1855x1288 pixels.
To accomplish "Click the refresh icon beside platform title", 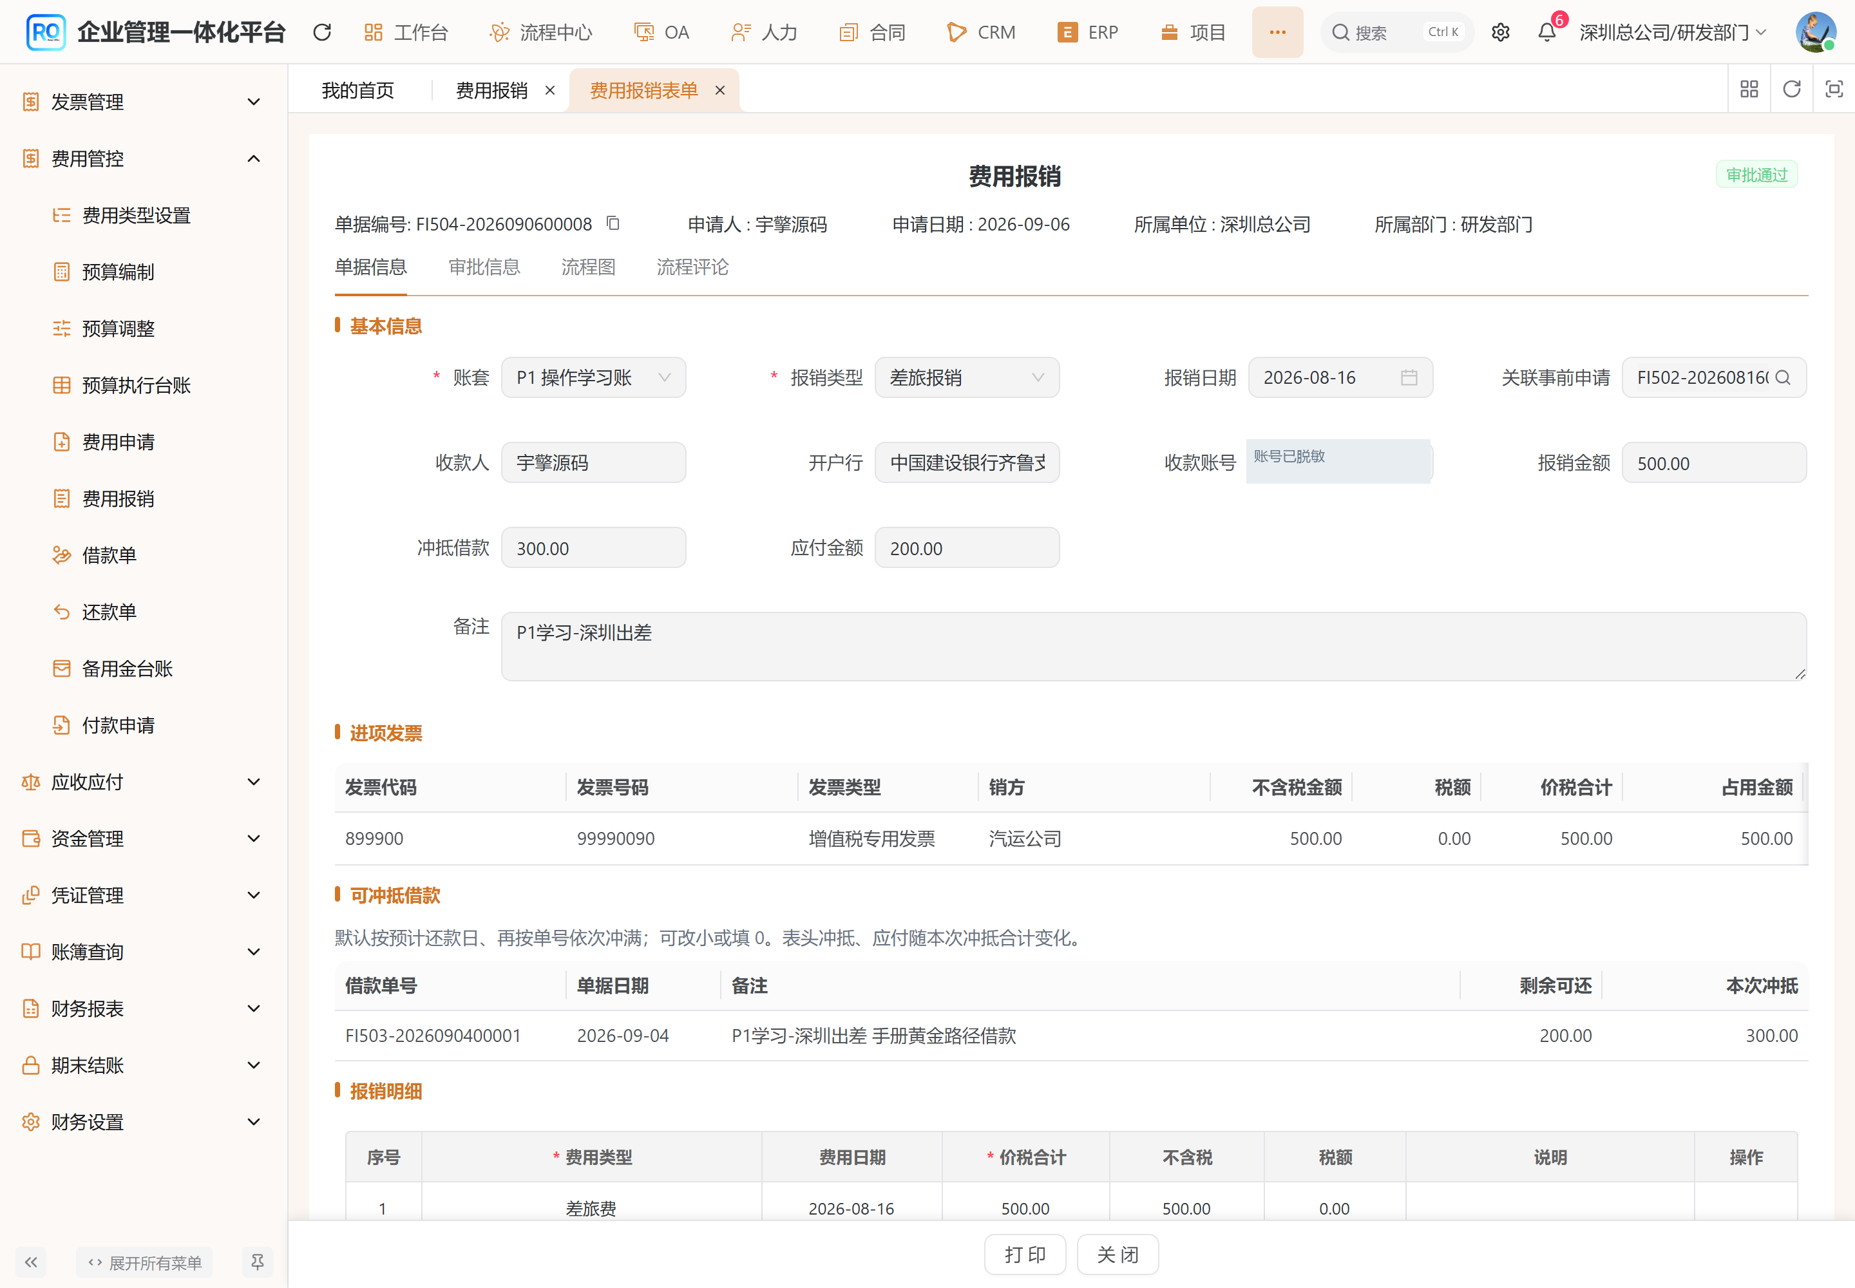I will click(x=322, y=32).
